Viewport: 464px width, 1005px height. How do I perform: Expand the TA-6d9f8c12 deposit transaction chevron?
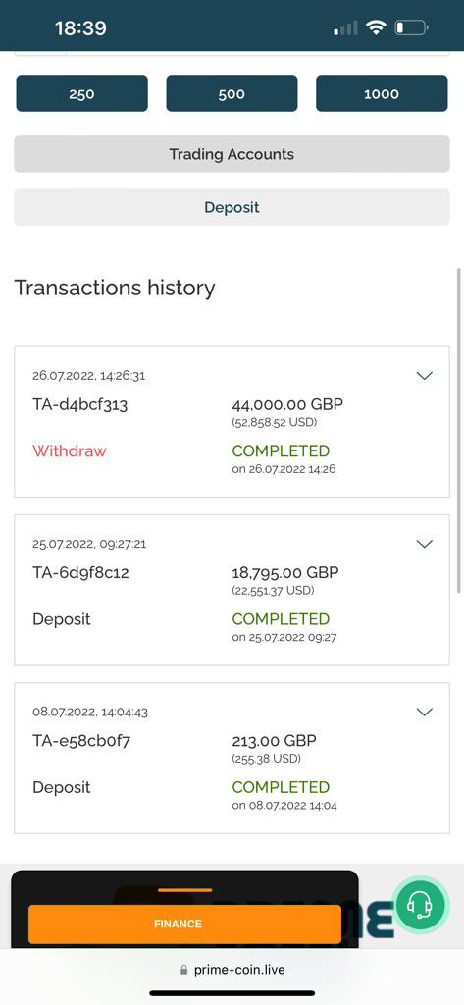point(424,544)
